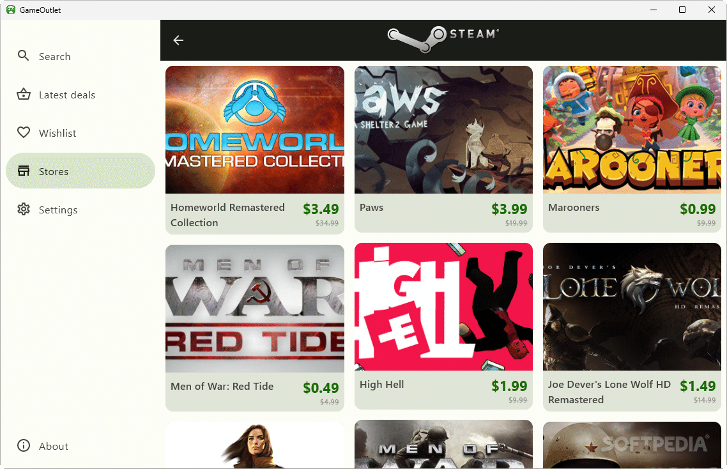The width and height of the screenshot is (727, 469).
Task: Click the $1.49 price for Lone Wolf
Action: tap(698, 386)
